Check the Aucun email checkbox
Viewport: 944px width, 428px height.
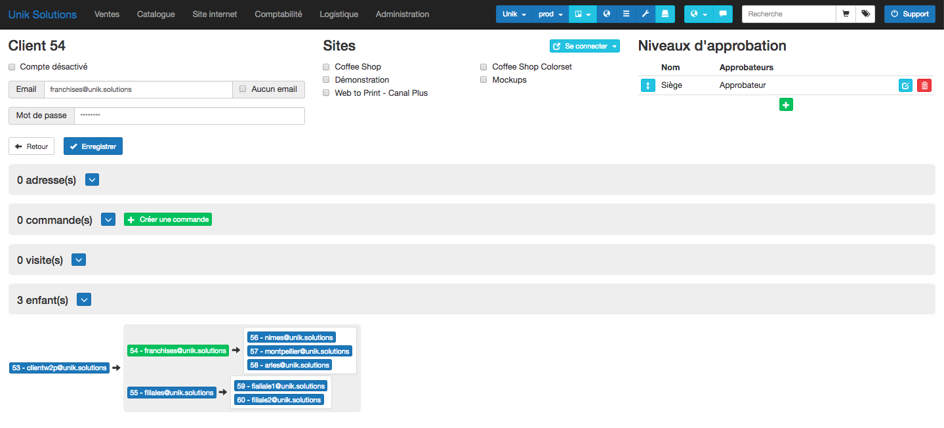[x=243, y=89]
